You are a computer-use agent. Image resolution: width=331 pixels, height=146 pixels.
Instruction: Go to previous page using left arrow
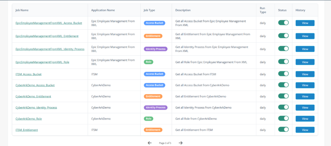pyautogui.click(x=149, y=143)
